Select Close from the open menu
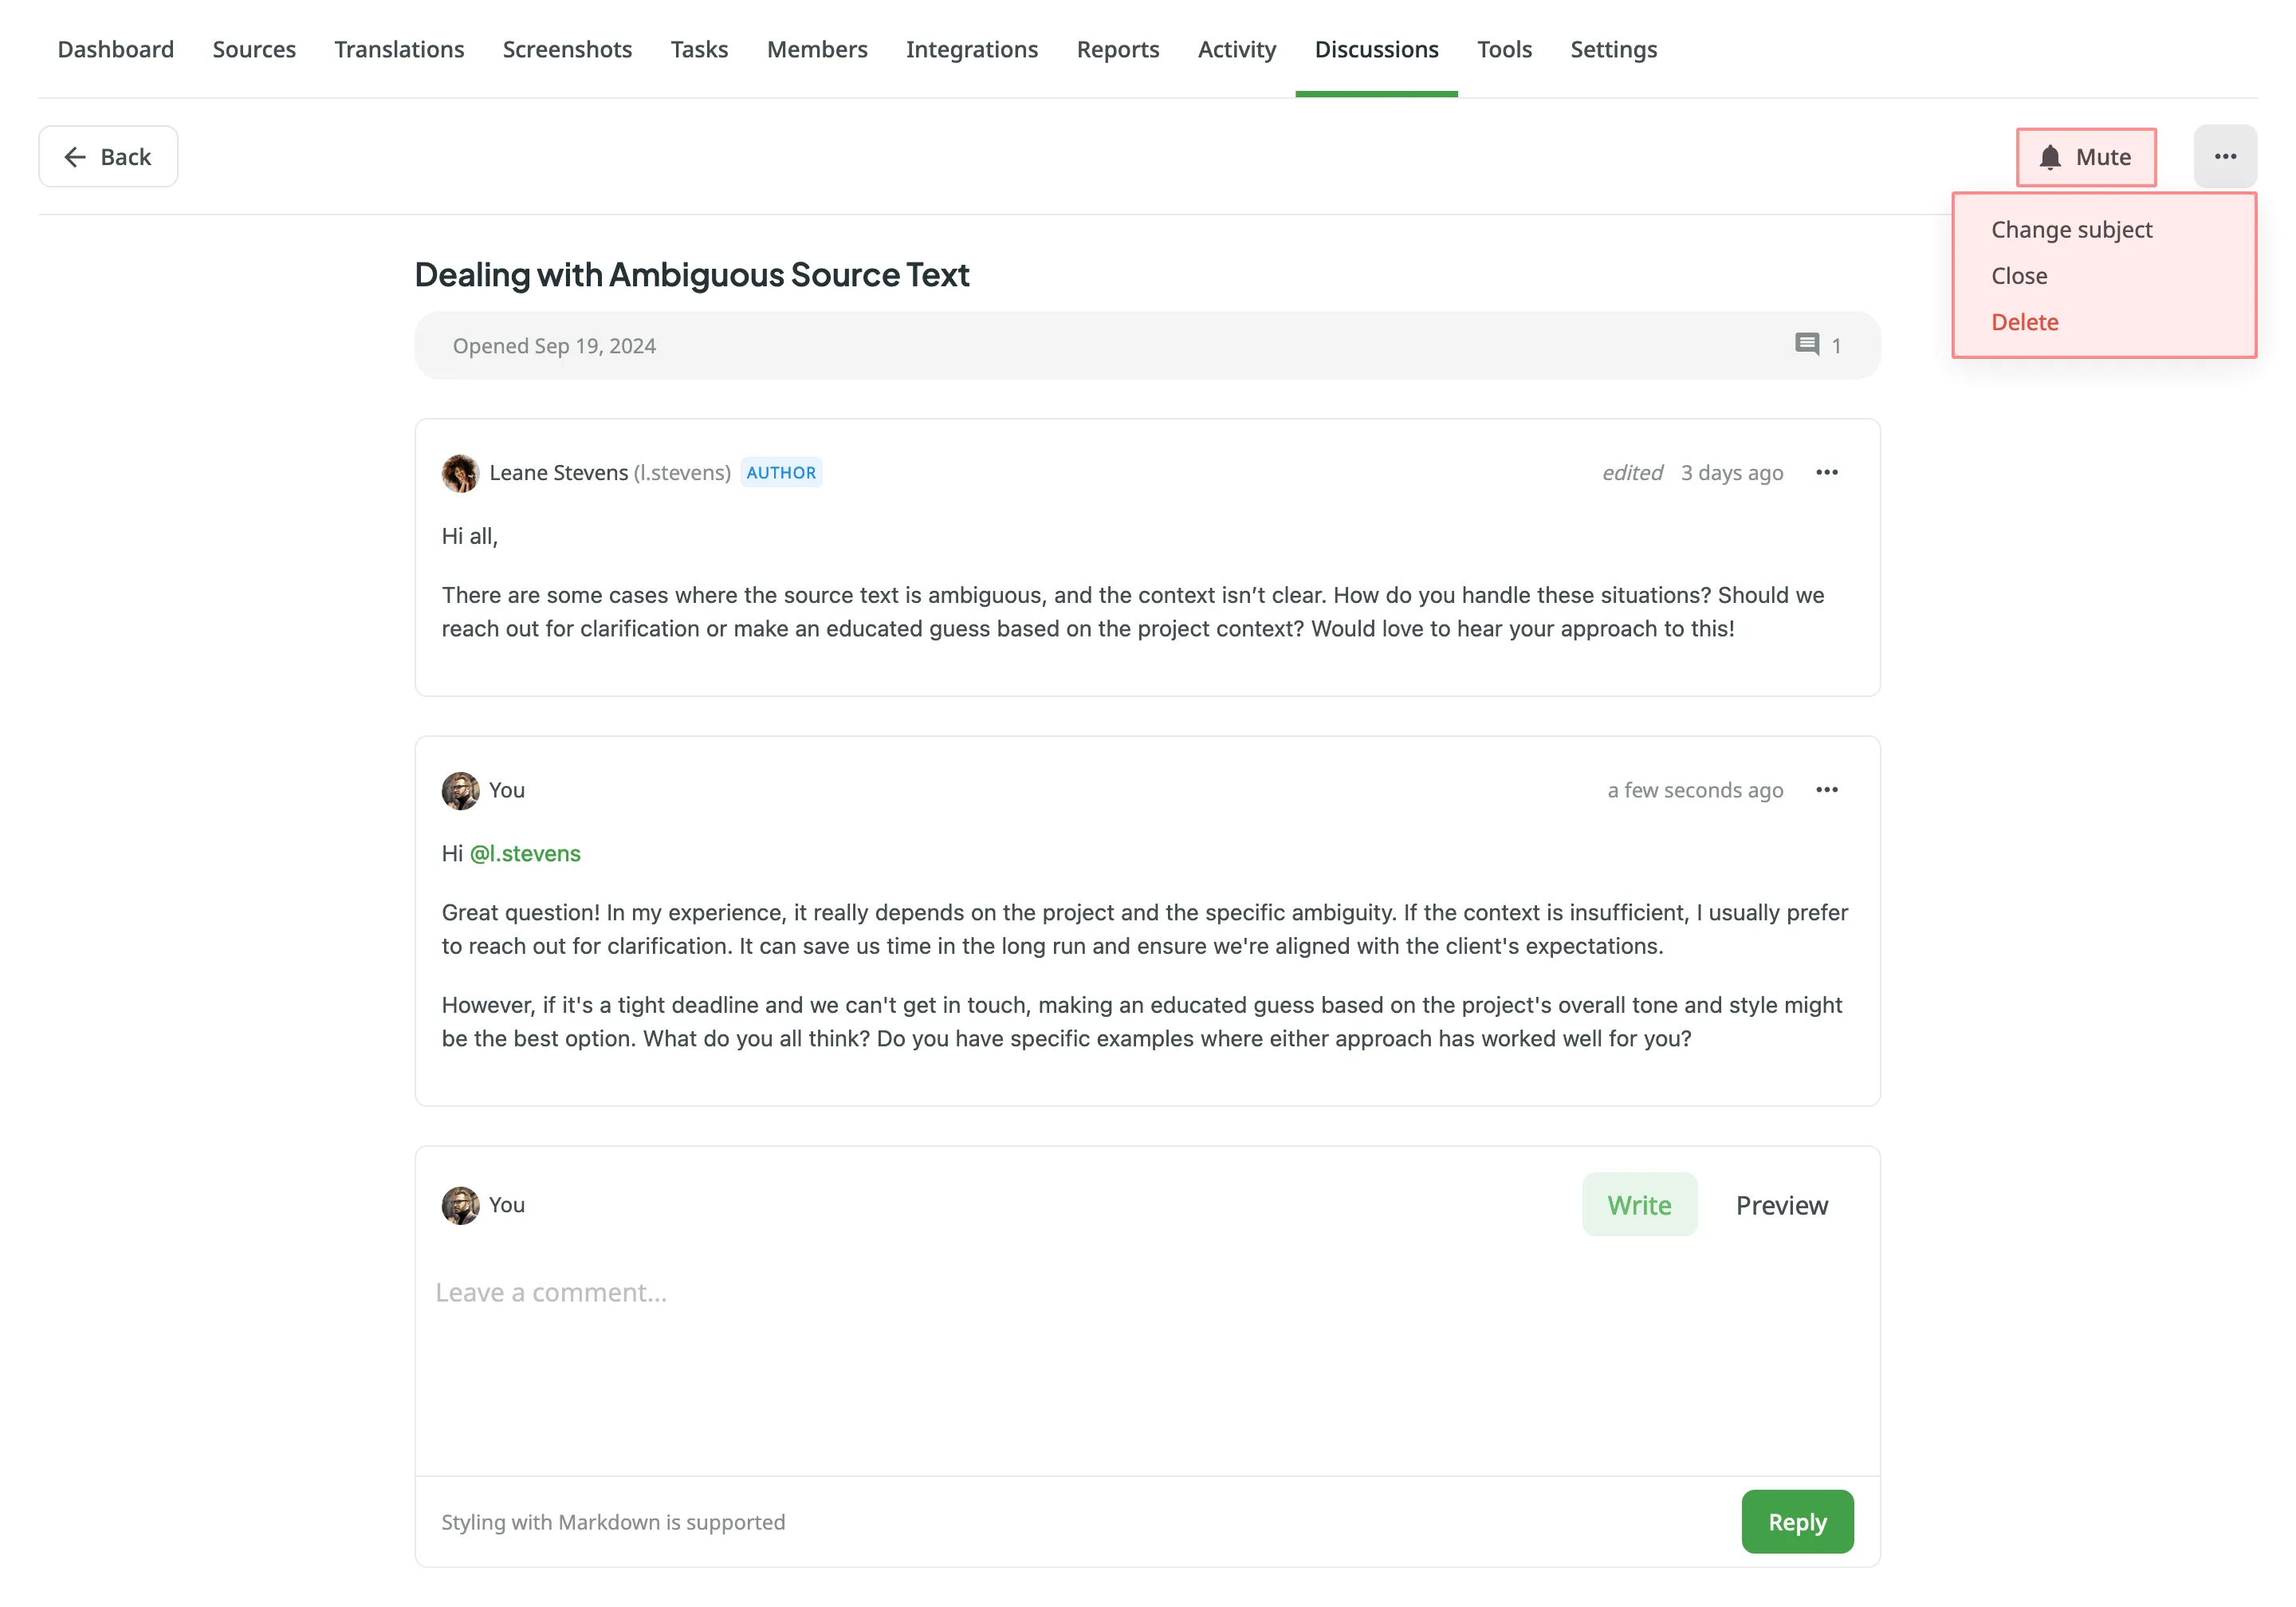 2019,276
